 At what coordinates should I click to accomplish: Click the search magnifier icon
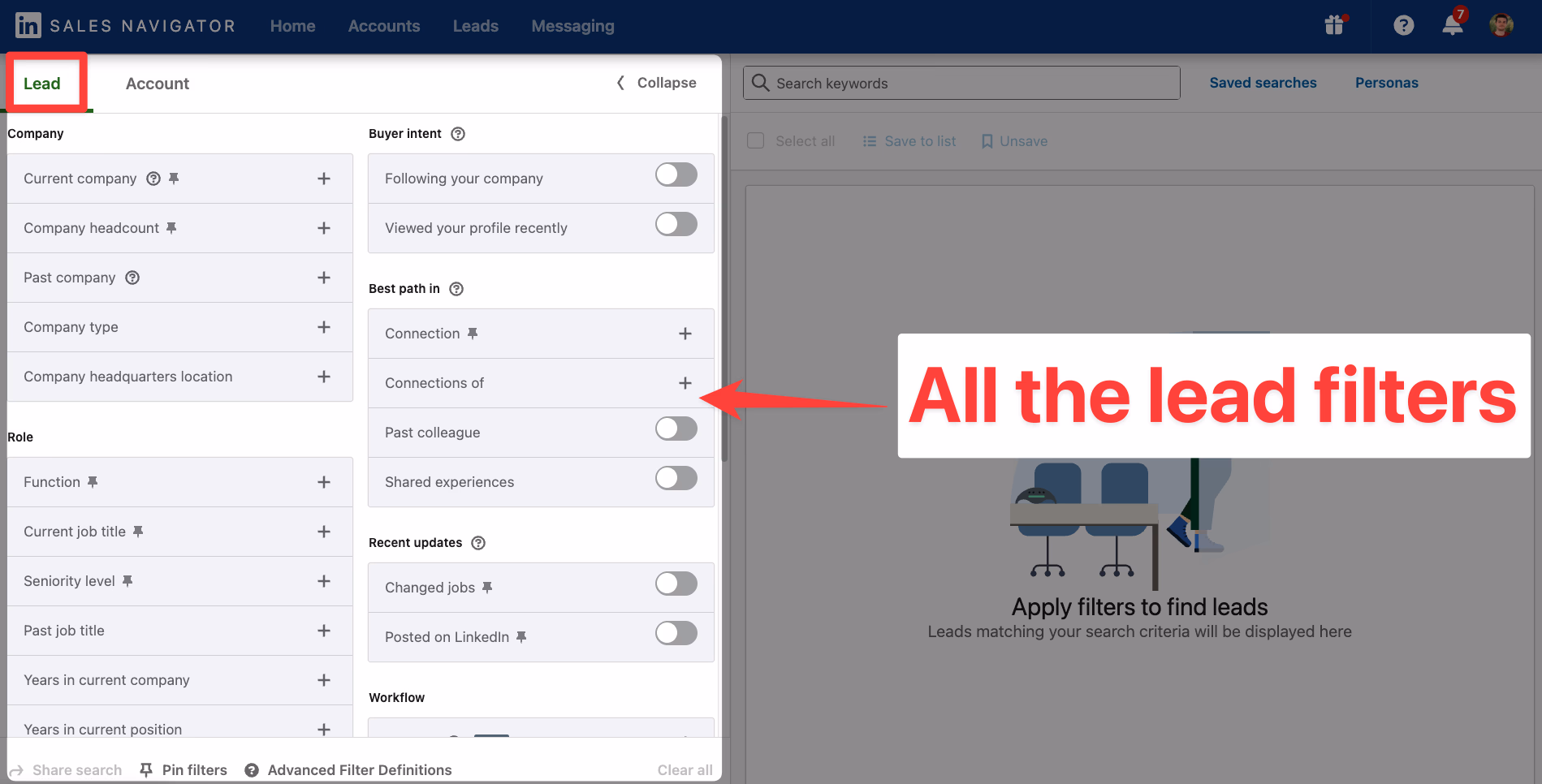pos(760,83)
